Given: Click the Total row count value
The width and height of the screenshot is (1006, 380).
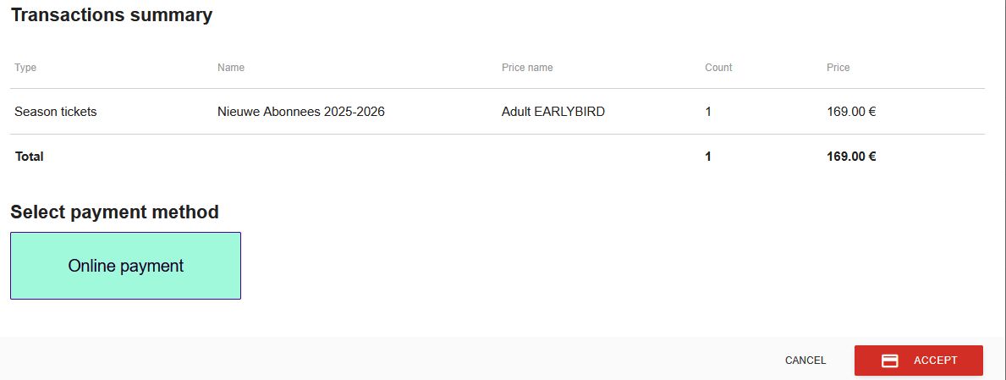Looking at the screenshot, I should pyautogui.click(x=708, y=156).
